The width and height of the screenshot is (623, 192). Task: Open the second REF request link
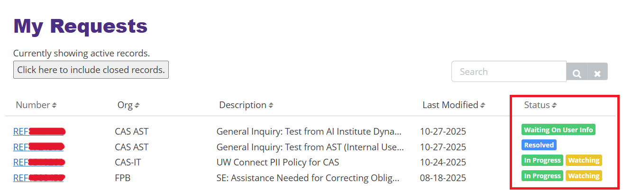[21, 147]
